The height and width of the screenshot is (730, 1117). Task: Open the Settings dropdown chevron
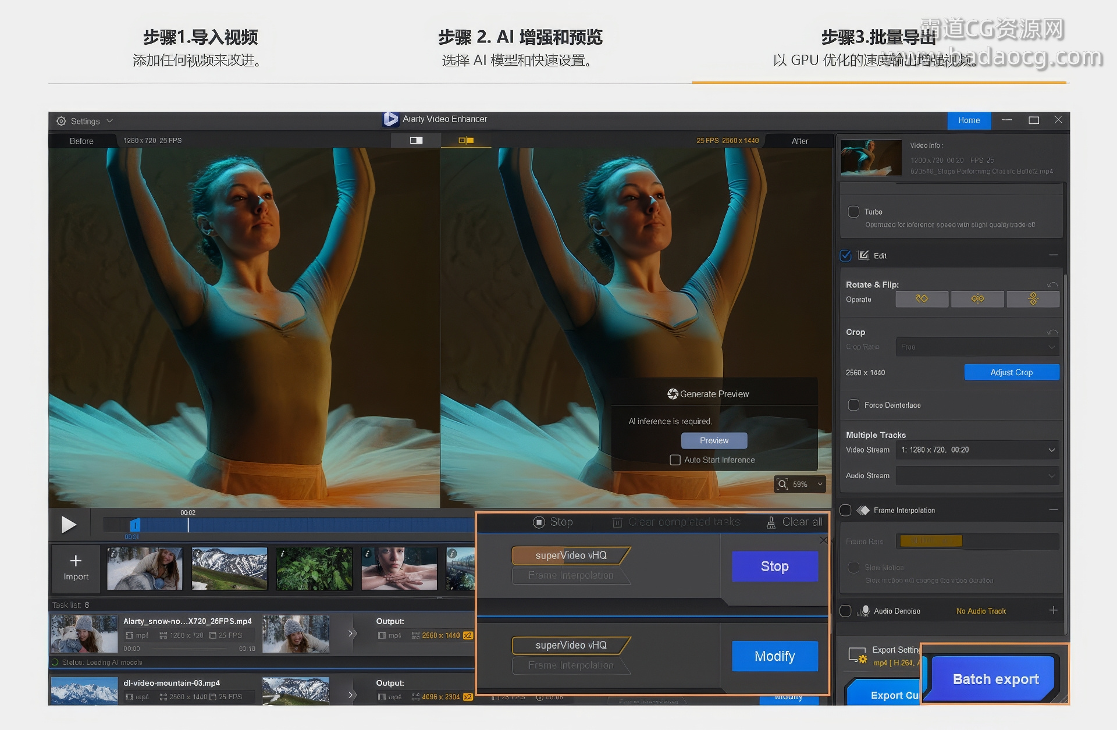[109, 121]
